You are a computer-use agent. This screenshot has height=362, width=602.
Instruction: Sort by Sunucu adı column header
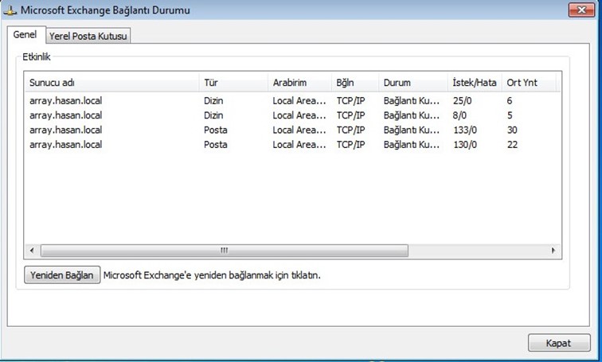click(112, 83)
